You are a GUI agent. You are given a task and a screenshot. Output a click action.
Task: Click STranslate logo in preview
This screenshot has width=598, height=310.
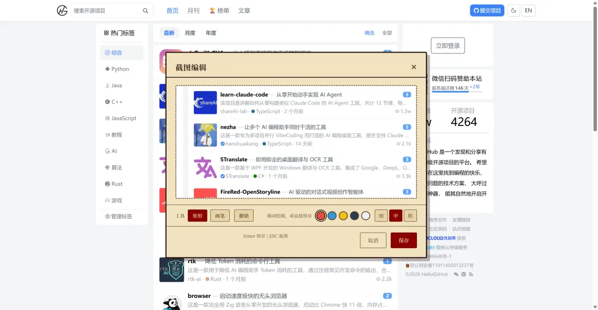pos(205,167)
